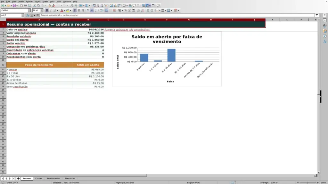Click zoom in plus button

[317, 182]
